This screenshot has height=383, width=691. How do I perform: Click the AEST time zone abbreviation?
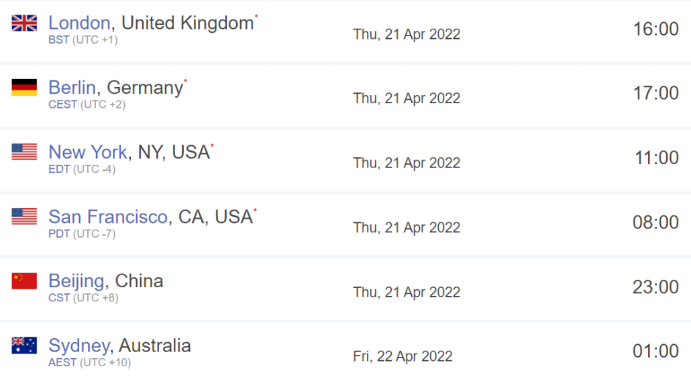tap(62, 363)
